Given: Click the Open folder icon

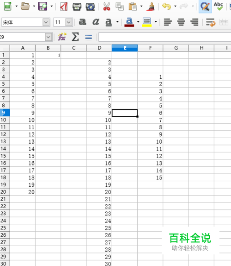Looking at the screenshot, I should (25, 6).
